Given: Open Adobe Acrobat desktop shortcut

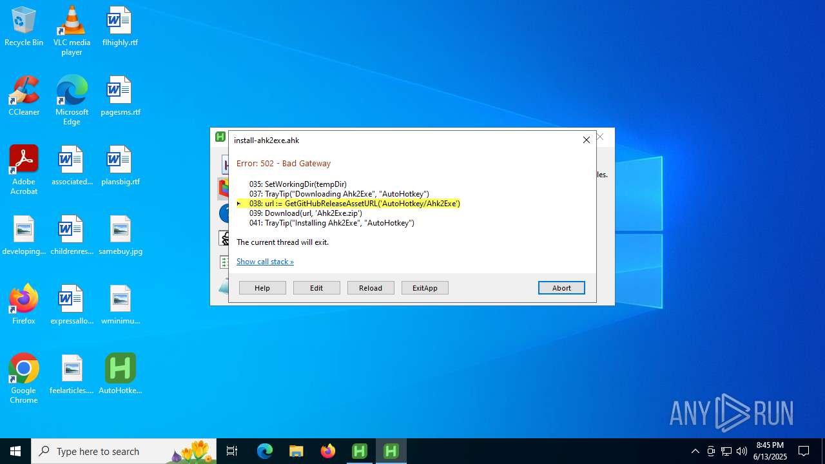Looking at the screenshot, I should tap(24, 170).
